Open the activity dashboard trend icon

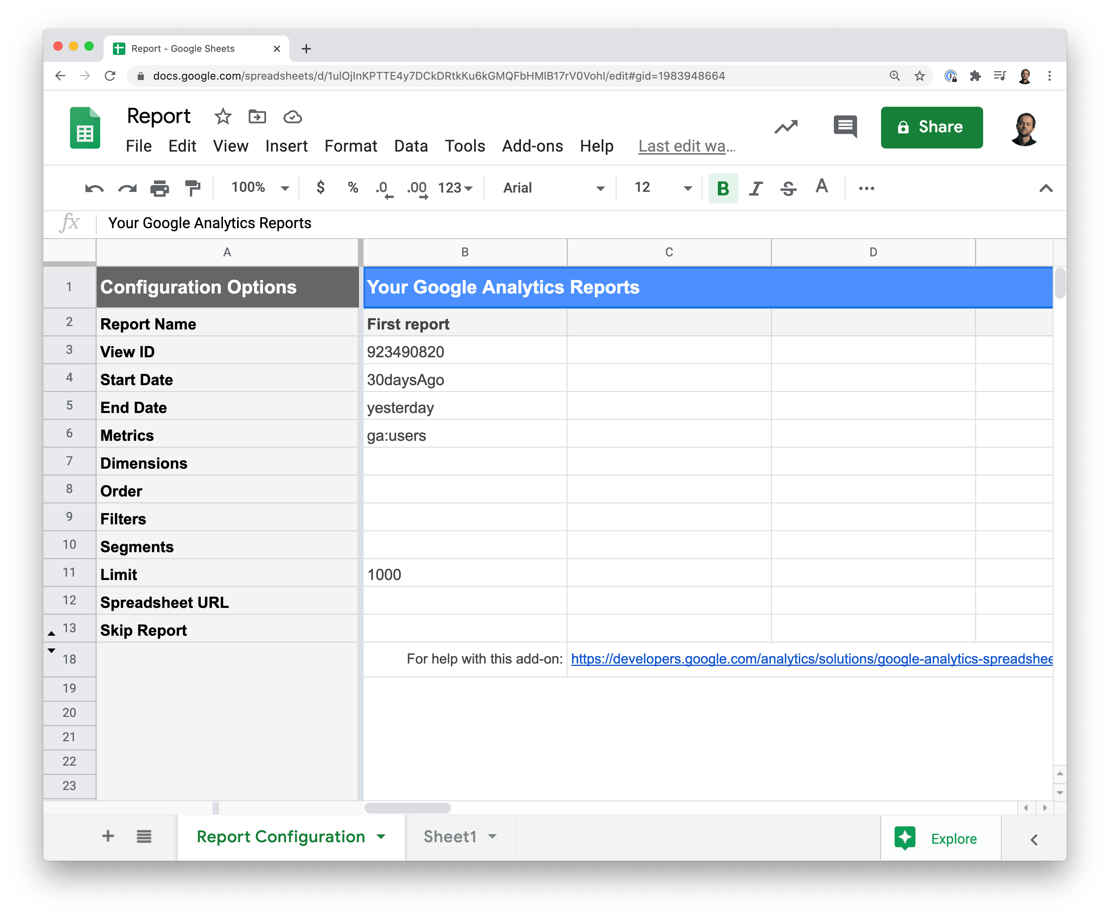[x=786, y=127]
